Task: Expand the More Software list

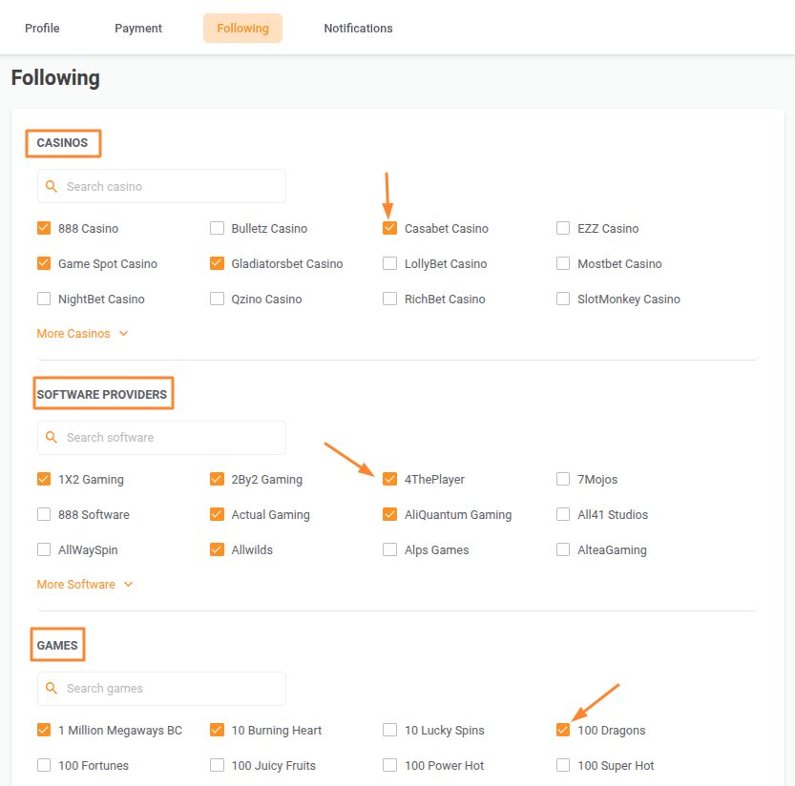Action: pyautogui.click(x=76, y=585)
